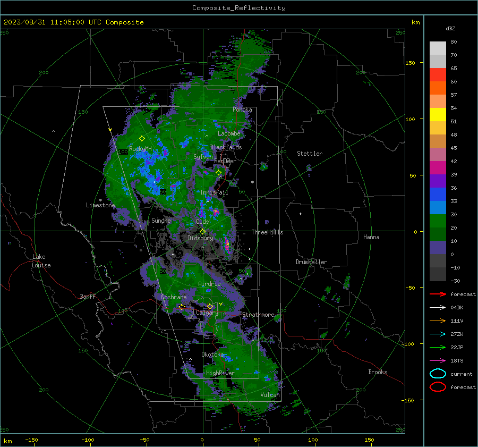Click the red forecast ellipse icon
The height and width of the screenshot is (447, 478).
point(438,387)
